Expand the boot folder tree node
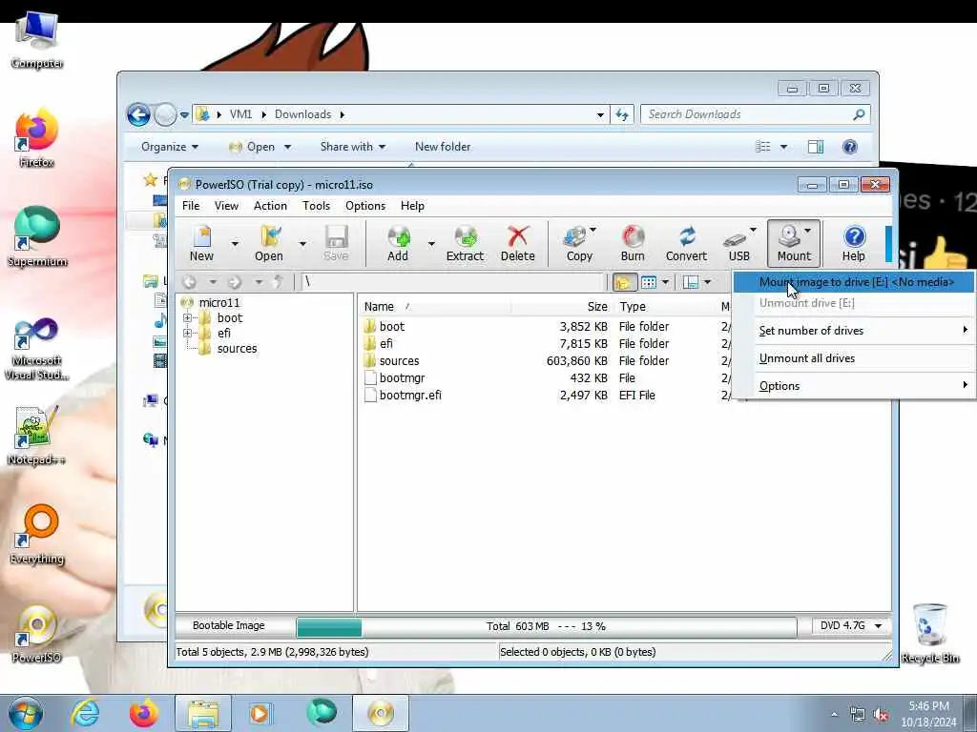977x732 pixels. pos(188,318)
